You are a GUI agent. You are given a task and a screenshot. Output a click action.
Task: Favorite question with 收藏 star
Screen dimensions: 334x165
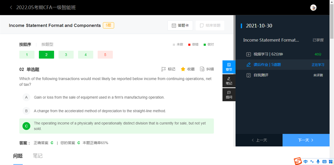[188, 69]
